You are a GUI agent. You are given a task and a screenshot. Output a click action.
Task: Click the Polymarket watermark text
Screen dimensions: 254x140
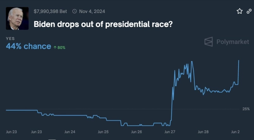pos(232,42)
